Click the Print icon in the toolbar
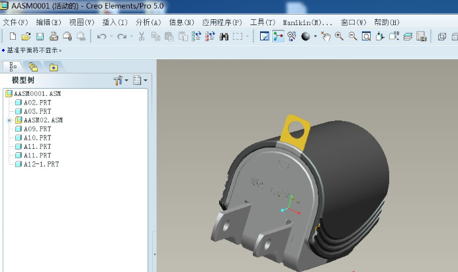The width and height of the screenshot is (458, 272). pyautogui.click(x=54, y=36)
